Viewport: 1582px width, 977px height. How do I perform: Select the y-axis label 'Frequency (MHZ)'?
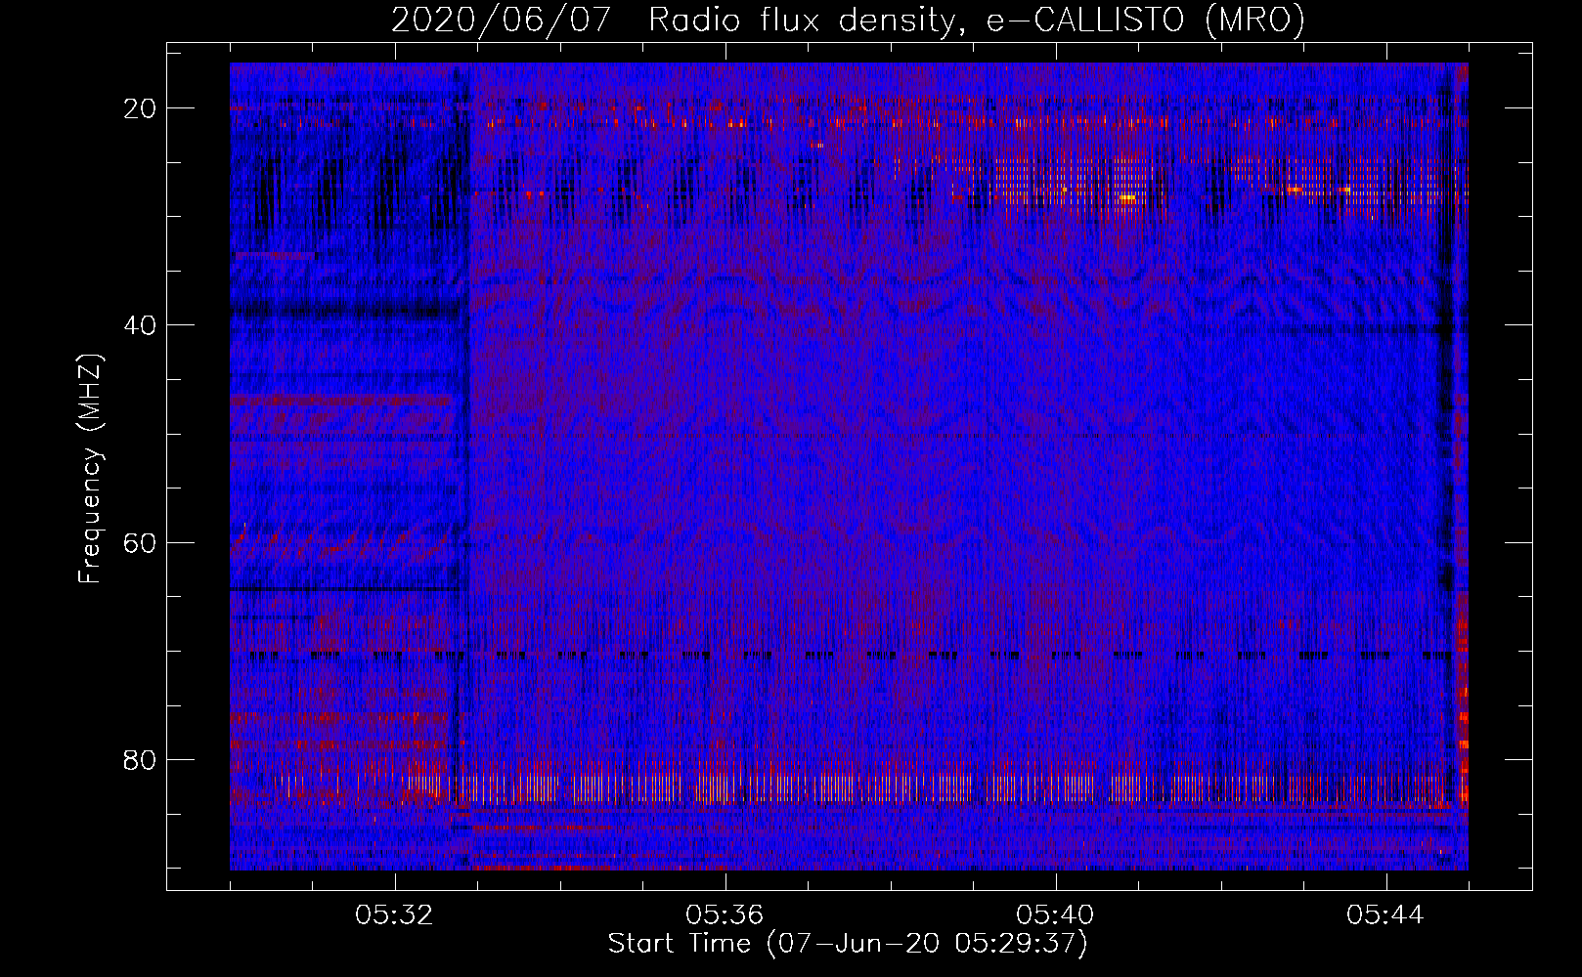pos(90,469)
